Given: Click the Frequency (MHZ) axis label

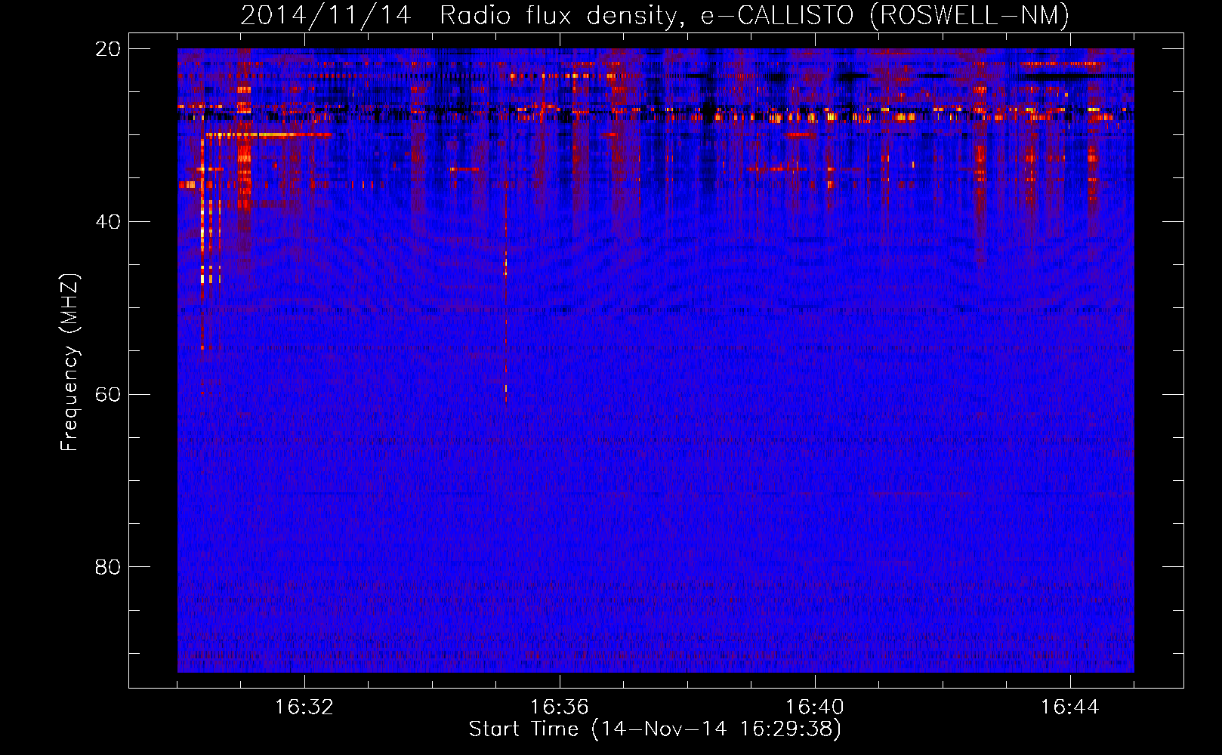Looking at the screenshot, I should 69,362.
